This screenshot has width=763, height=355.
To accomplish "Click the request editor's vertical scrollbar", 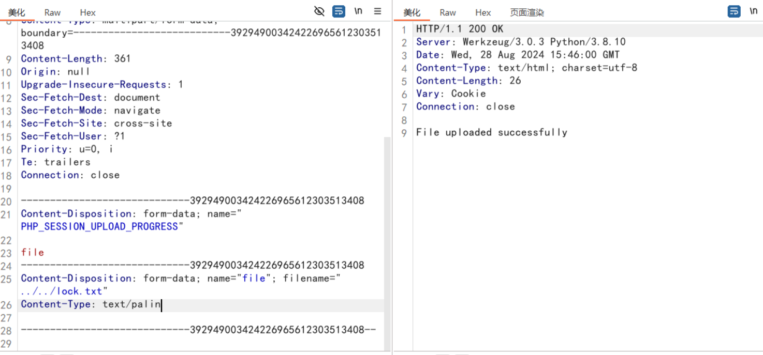I will tap(387, 233).
